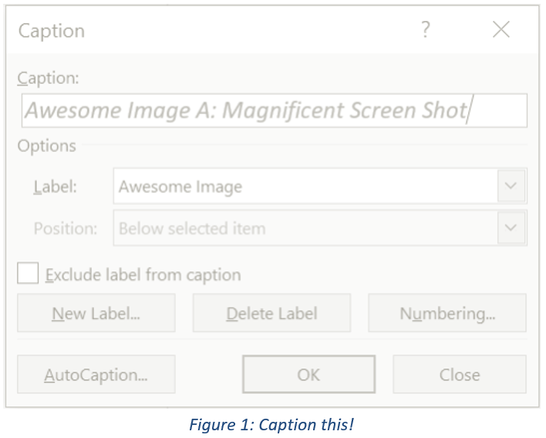
Task: Click the Position: text label
Action: click(x=66, y=229)
